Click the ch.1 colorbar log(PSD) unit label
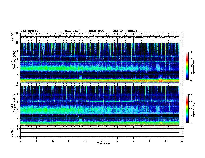 tap(194, 67)
